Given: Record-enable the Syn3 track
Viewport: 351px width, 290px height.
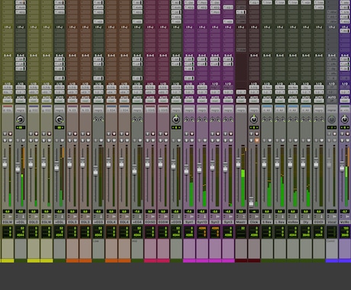Looking at the screenshot, I should pos(230,134).
